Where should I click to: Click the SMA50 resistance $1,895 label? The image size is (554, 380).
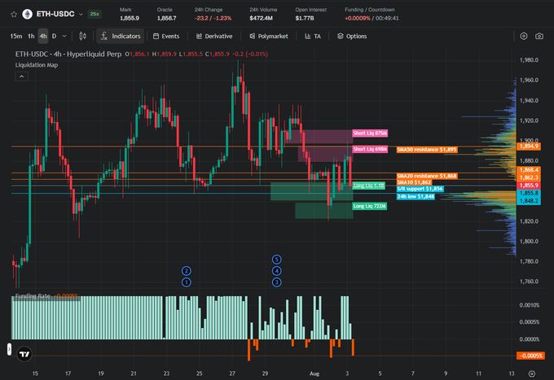coord(426,150)
